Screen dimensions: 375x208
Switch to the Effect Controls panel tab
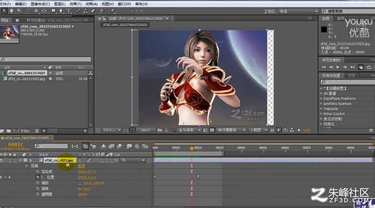(x=54, y=20)
